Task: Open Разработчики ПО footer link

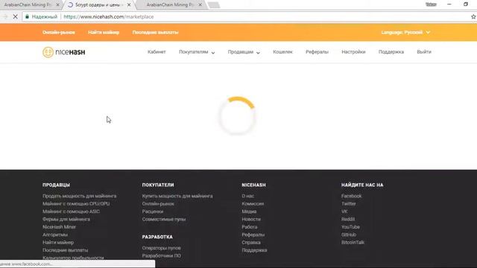Action: (161, 256)
